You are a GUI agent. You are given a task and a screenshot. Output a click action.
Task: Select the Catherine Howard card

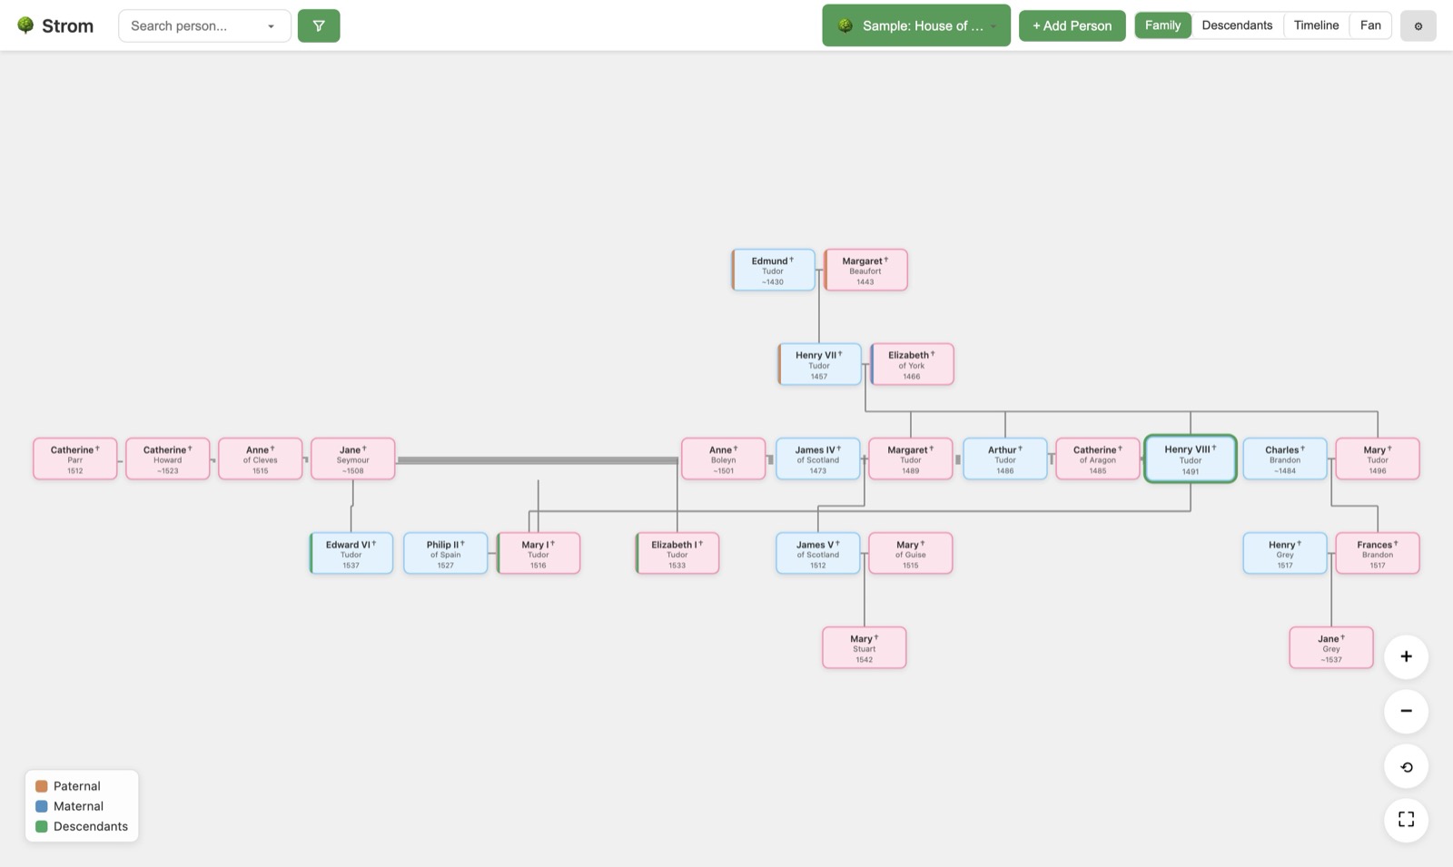[168, 459]
